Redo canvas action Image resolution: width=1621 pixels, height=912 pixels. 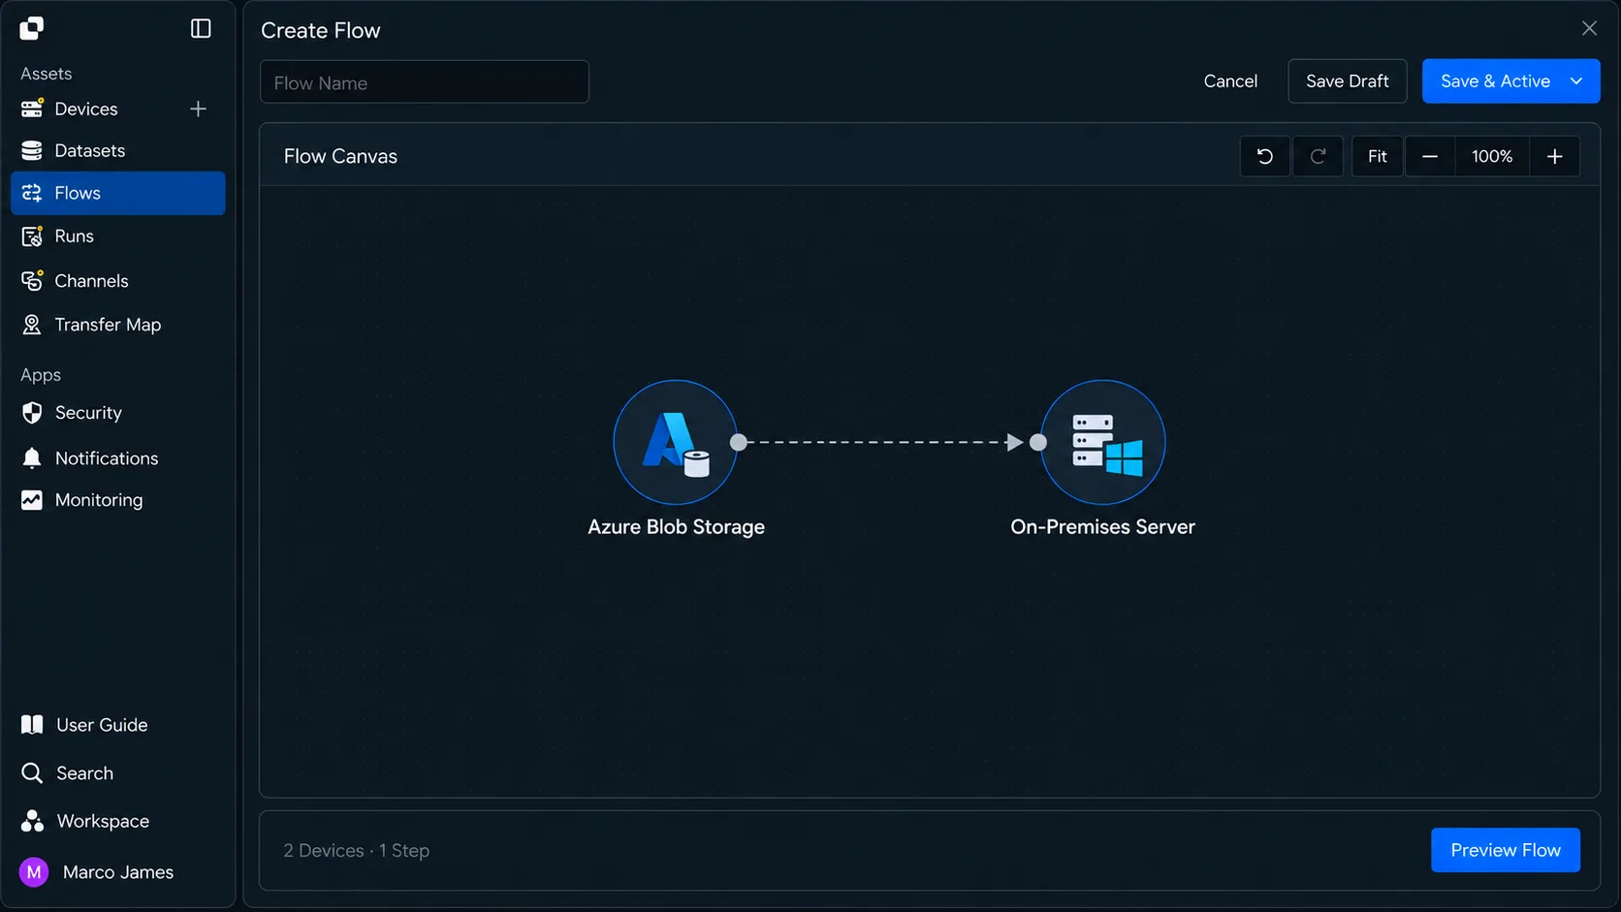pos(1318,156)
